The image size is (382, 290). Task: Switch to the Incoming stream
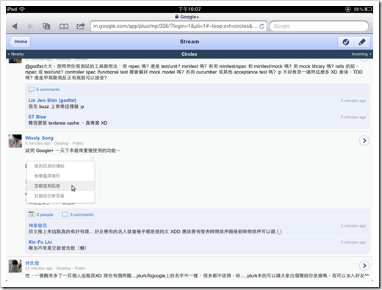(361, 54)
